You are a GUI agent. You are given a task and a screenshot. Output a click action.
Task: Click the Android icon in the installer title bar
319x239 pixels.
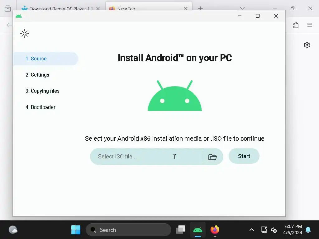[19, 16]
